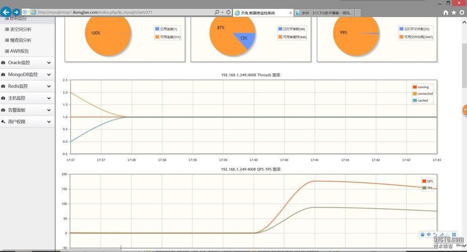Open Favorites with the star icon
This screenshot has height=252, width=467.
coord(453,13)
